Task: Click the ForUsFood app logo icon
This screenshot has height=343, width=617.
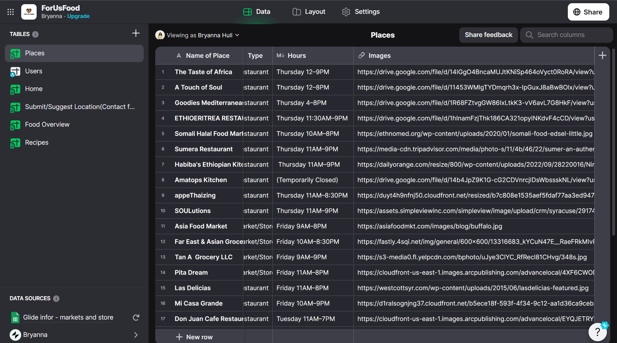Action: pos(29,12)
